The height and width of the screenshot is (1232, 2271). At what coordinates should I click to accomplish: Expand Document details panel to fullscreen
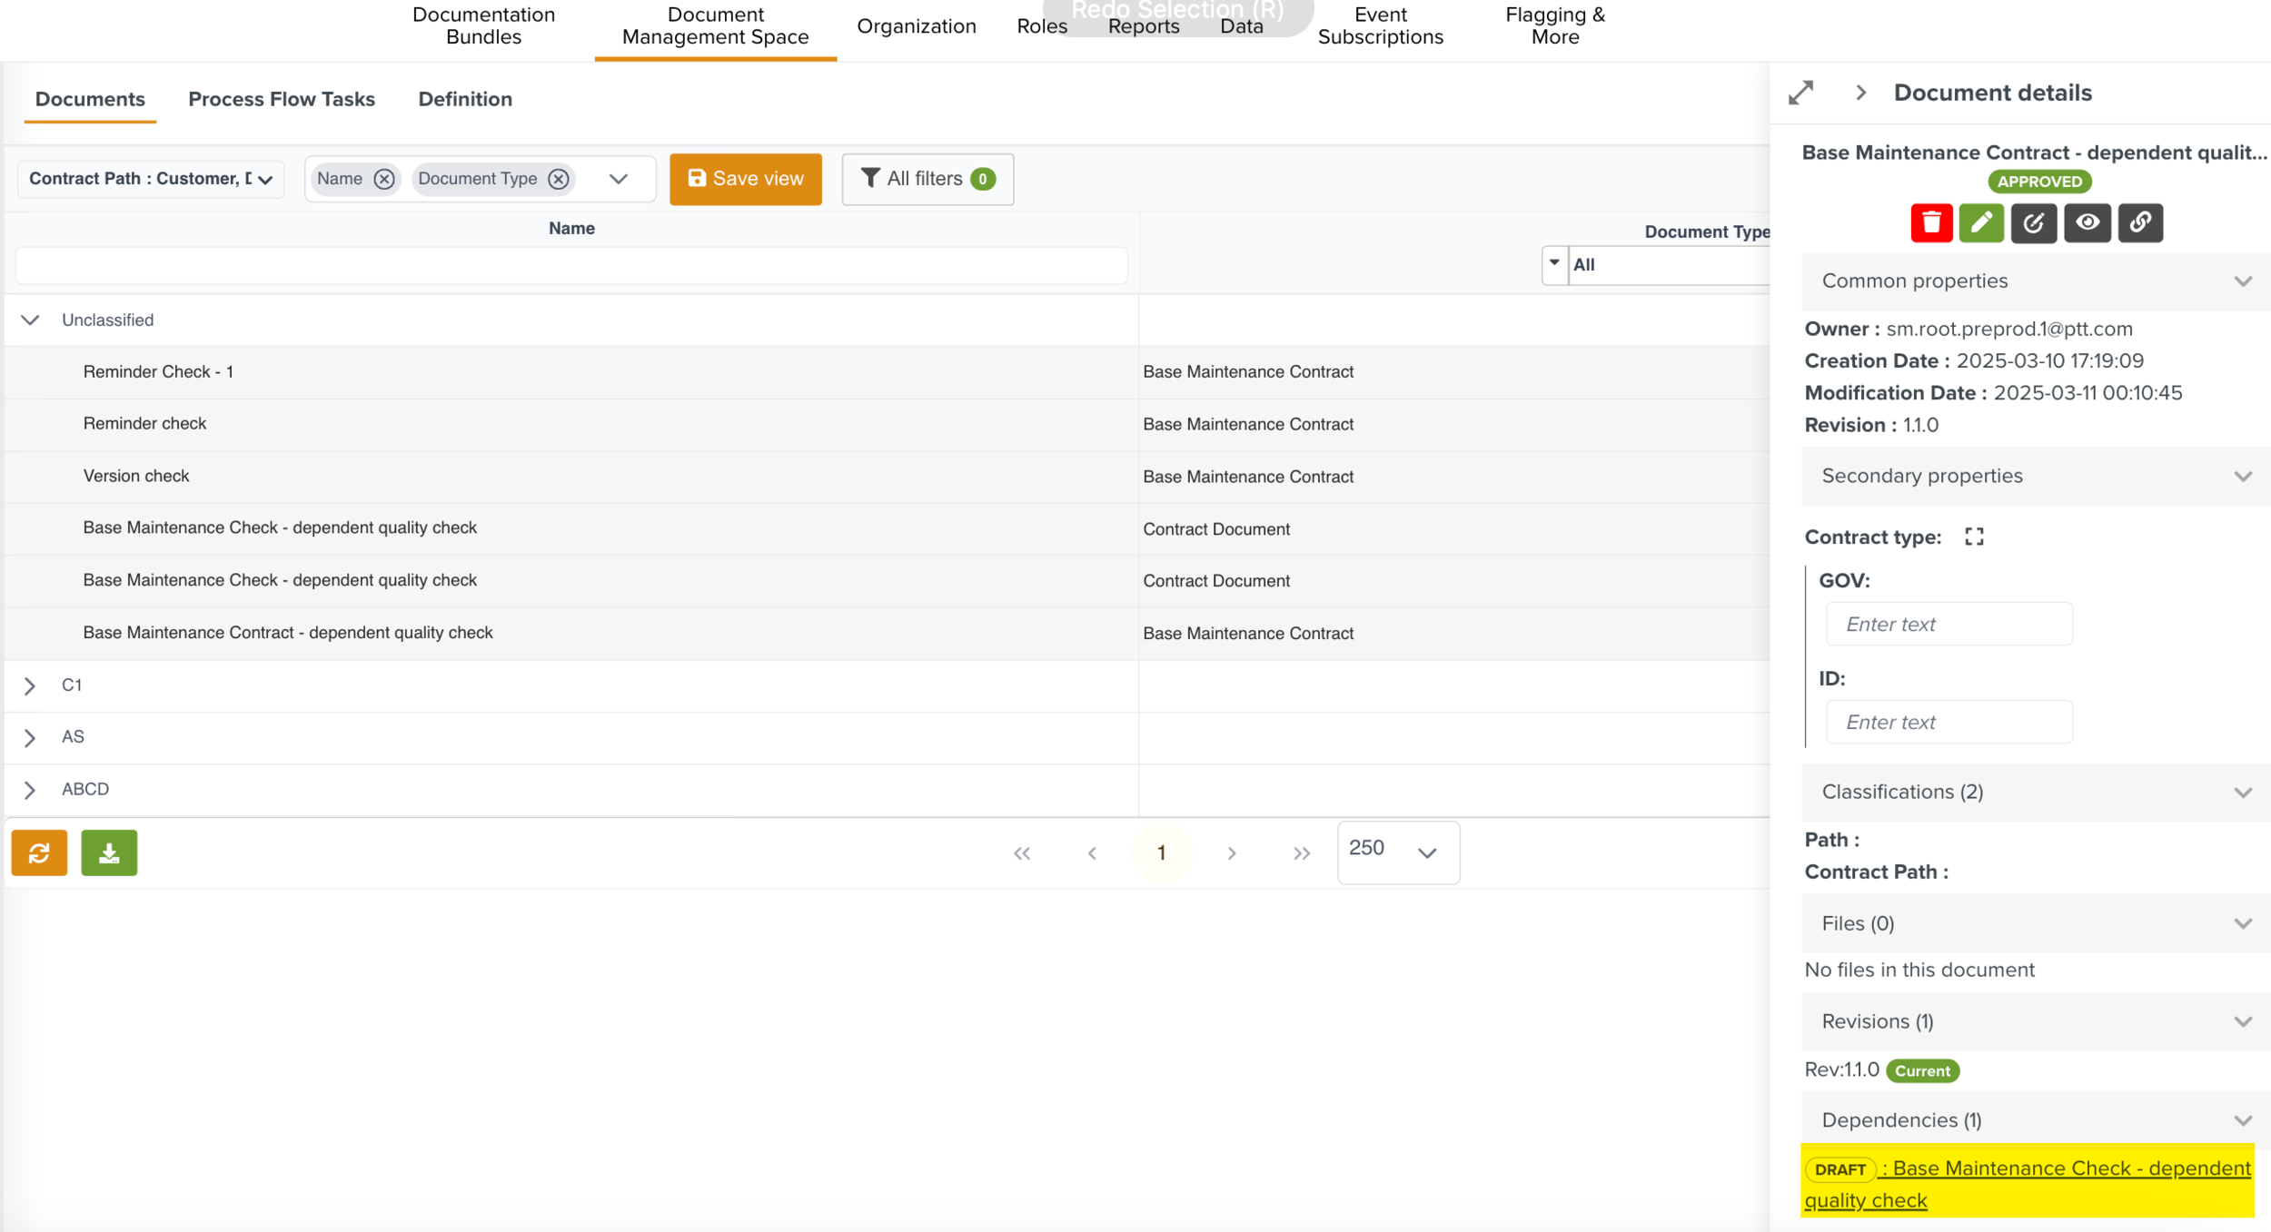pos(1800,93)
